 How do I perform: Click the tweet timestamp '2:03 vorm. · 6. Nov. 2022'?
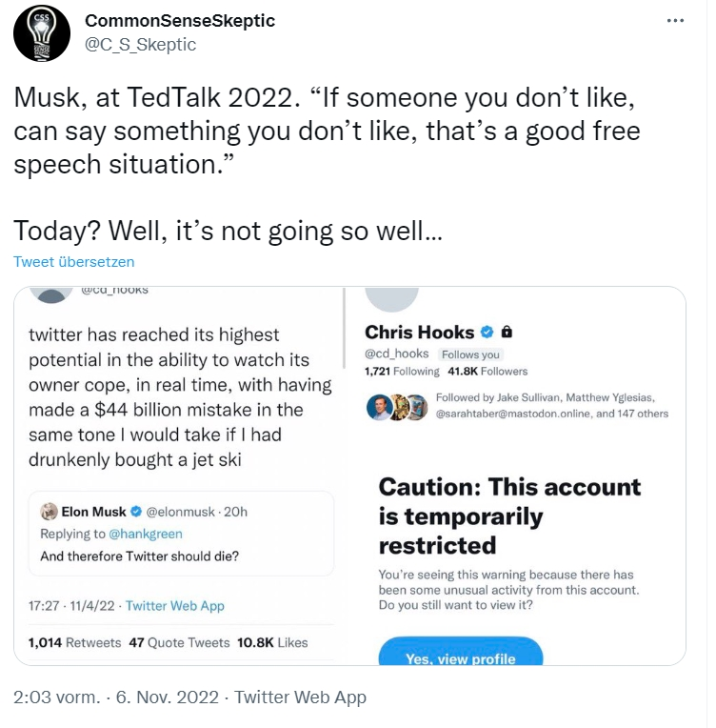pos(118,698)
